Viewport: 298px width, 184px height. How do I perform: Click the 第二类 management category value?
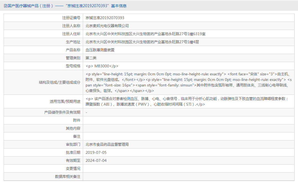(91, 58)
